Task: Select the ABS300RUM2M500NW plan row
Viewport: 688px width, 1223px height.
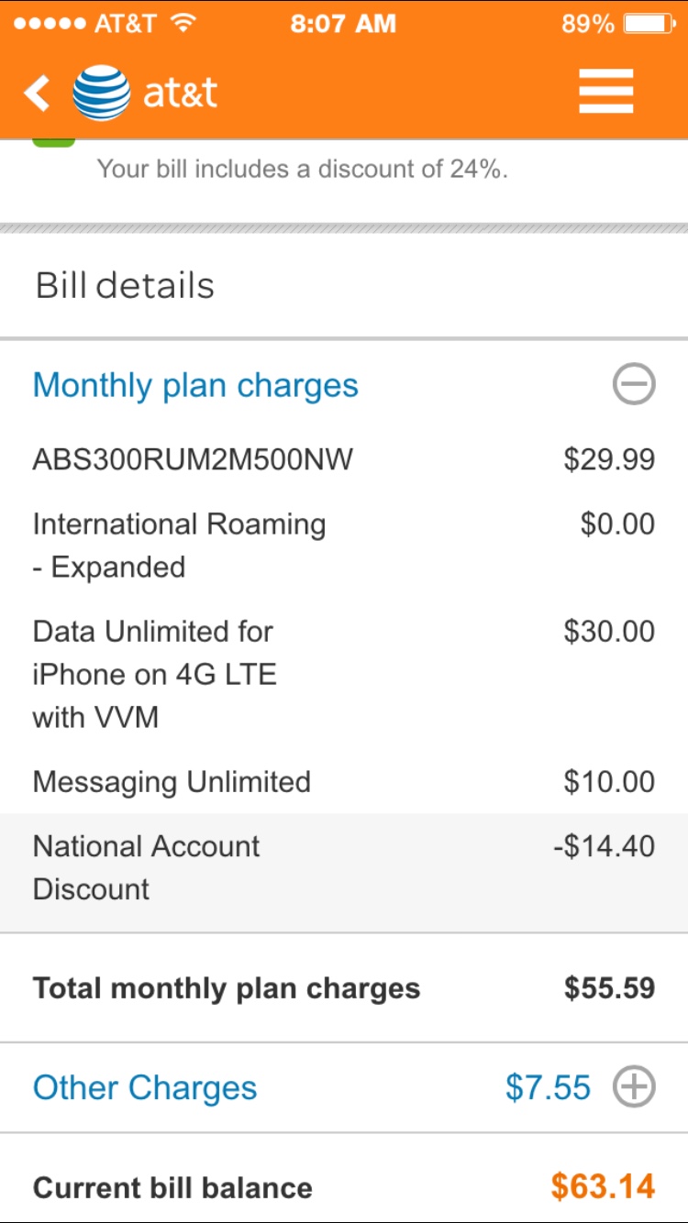Action: click(x=344, y=458)
